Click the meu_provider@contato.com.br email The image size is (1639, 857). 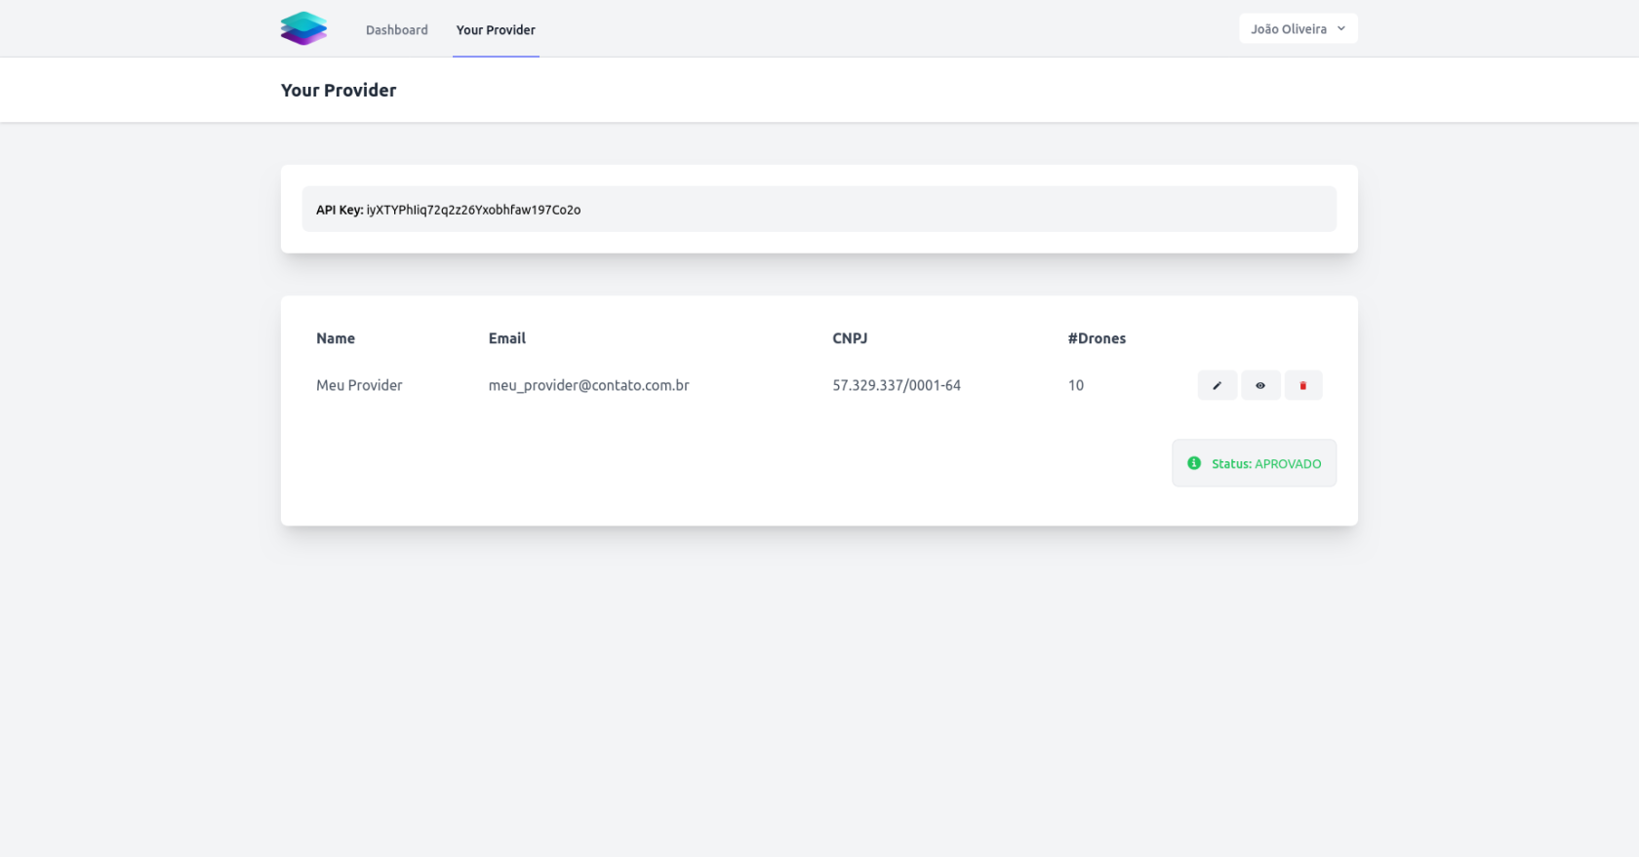coord(589,385)
